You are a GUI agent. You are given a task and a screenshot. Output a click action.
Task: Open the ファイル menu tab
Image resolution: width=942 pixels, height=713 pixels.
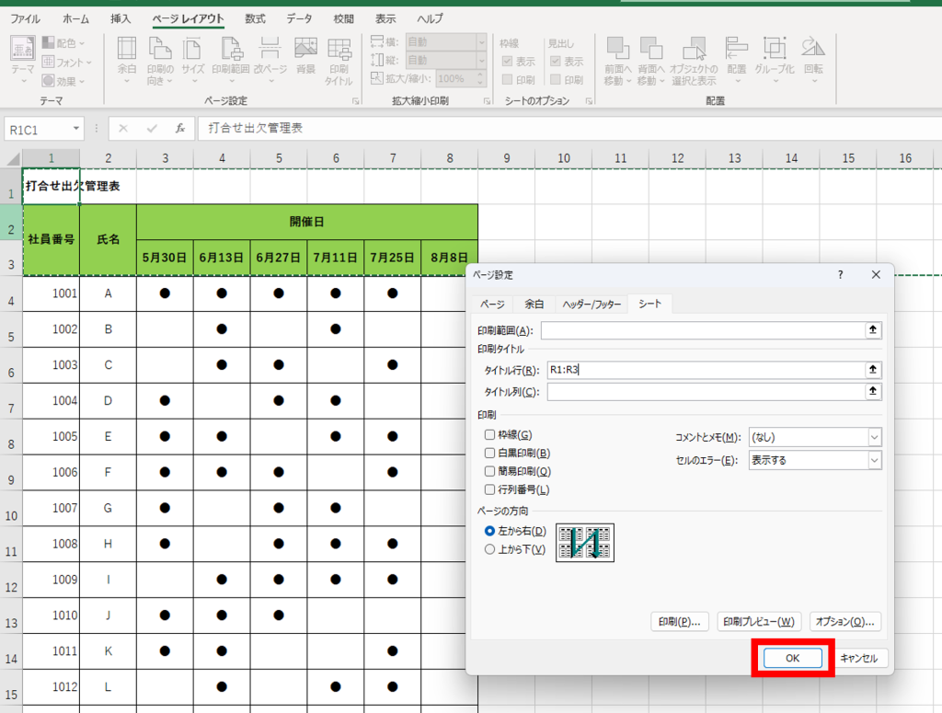coord(25,18)
